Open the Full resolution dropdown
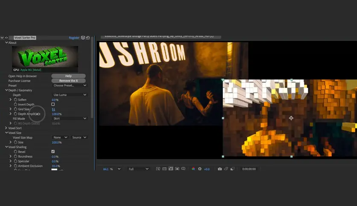 pos(138,169)
